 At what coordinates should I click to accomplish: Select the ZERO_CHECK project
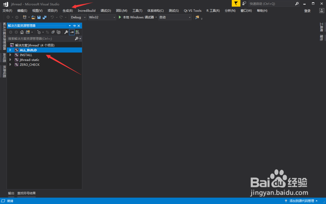pos(30,65)
